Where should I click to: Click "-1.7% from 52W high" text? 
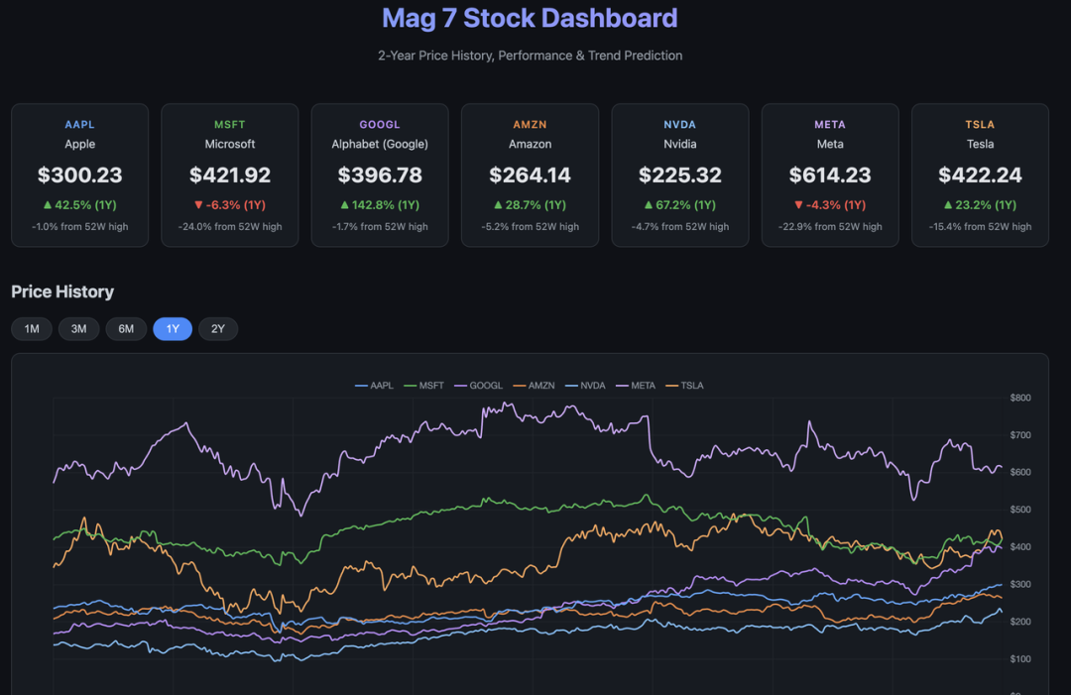[x=380, y=227]
